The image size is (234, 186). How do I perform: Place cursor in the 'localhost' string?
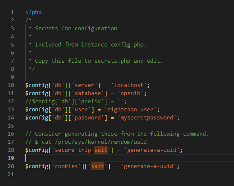click(x=129, y=85)
